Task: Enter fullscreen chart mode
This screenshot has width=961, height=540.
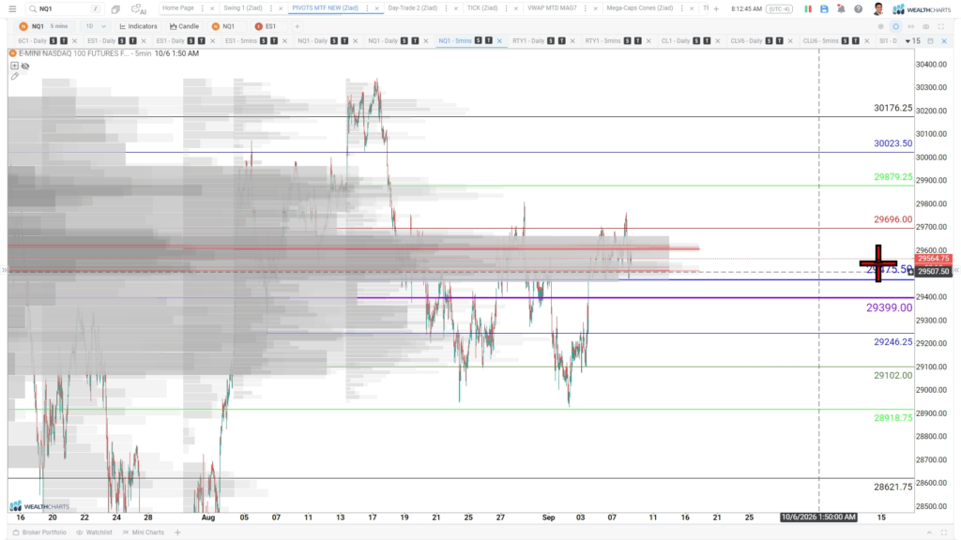Action: pos(940,26)
